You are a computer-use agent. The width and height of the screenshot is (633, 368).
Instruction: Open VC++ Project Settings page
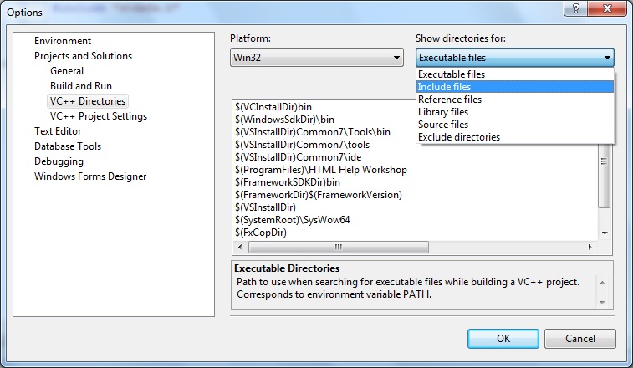click(x=99, y=116)
